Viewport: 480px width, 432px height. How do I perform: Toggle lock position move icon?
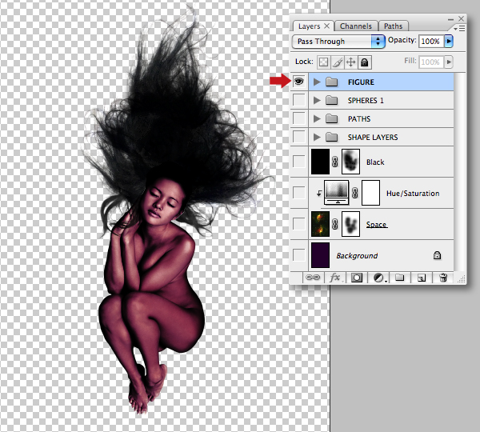pos(350,62)
